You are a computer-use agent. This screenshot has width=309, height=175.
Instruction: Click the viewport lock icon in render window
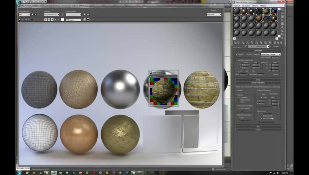62,15
